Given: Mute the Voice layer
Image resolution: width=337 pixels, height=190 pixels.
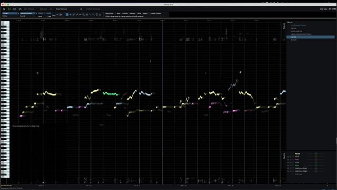Looking at the screenshot, I should click(x=288, y=157).
